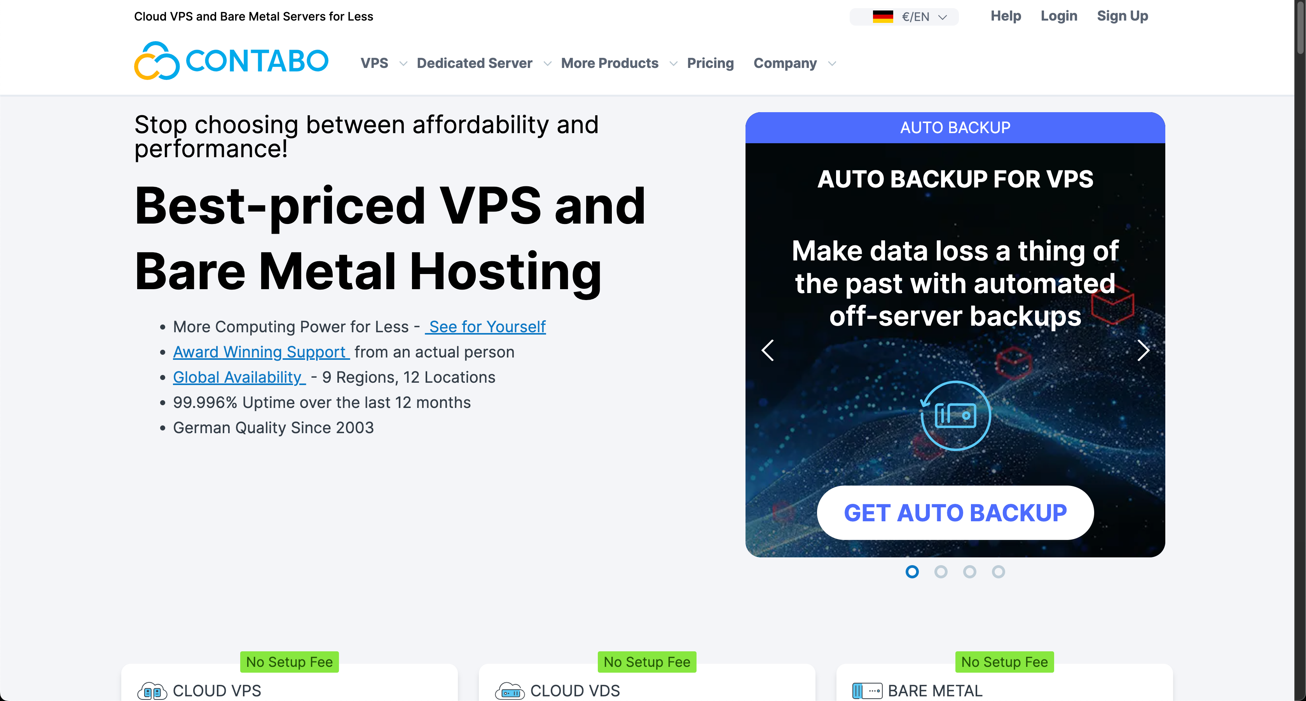Open the Award Winning Support link
Viewport: 1306px width, 701px height.
click(x=260, y=352)
